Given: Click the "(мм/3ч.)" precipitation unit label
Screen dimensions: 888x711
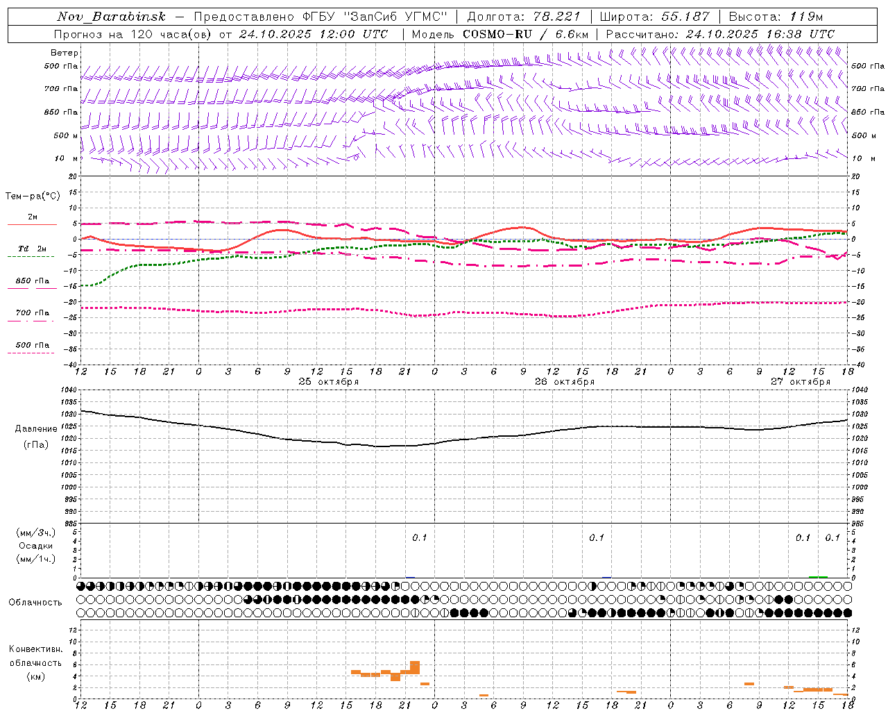Looking at the screenshot, I should click(36, 533).
